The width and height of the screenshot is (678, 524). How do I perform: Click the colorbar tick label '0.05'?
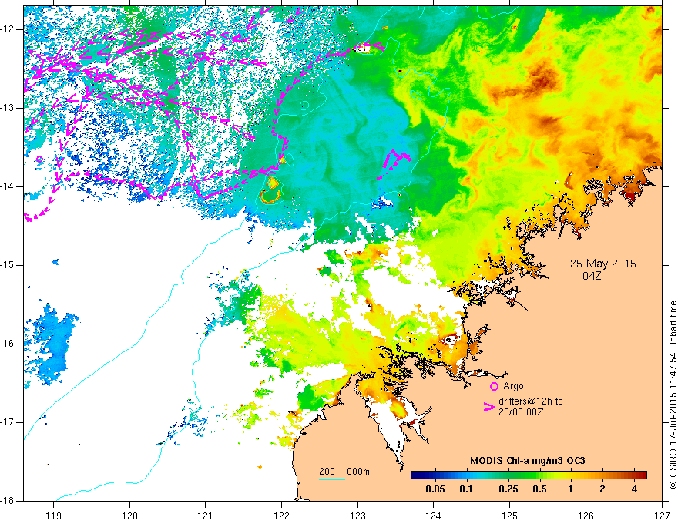tap(435, 489)
